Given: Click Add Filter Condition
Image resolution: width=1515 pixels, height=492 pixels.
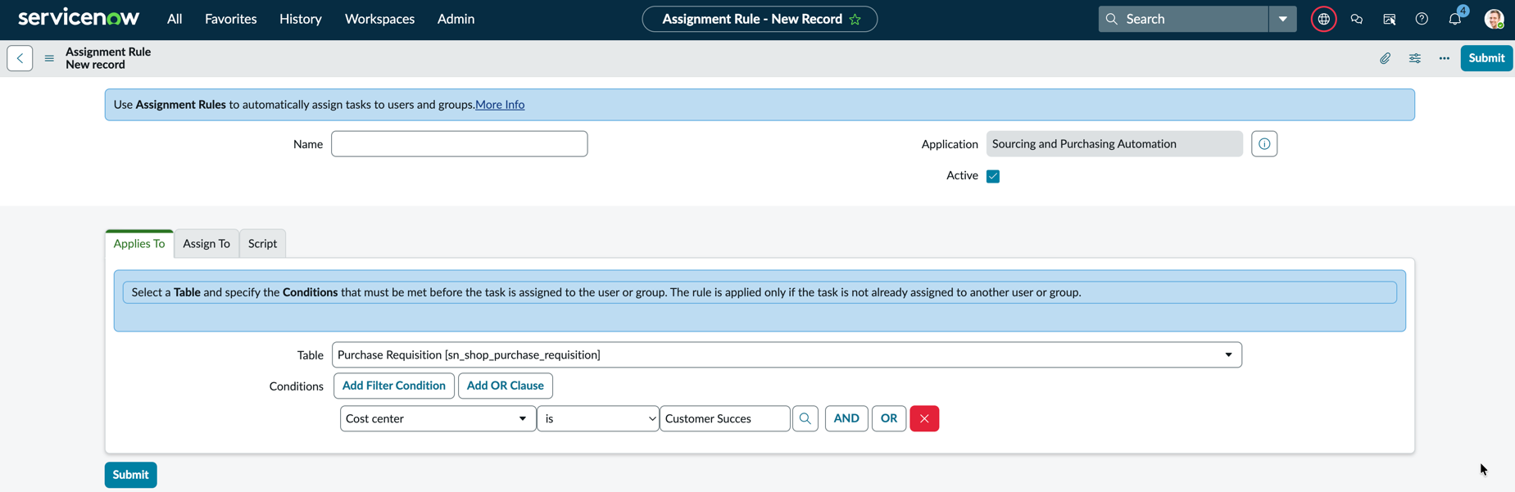Looking at the screenshot, I should point(394,386).
